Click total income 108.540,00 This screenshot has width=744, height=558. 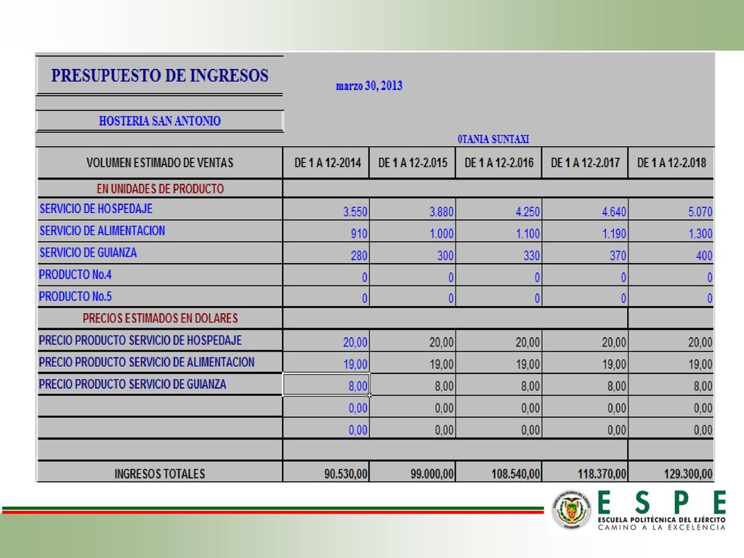pos(516,474)
